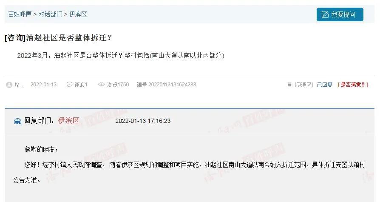Open the [伊滨区] department tag

point(303,85)
